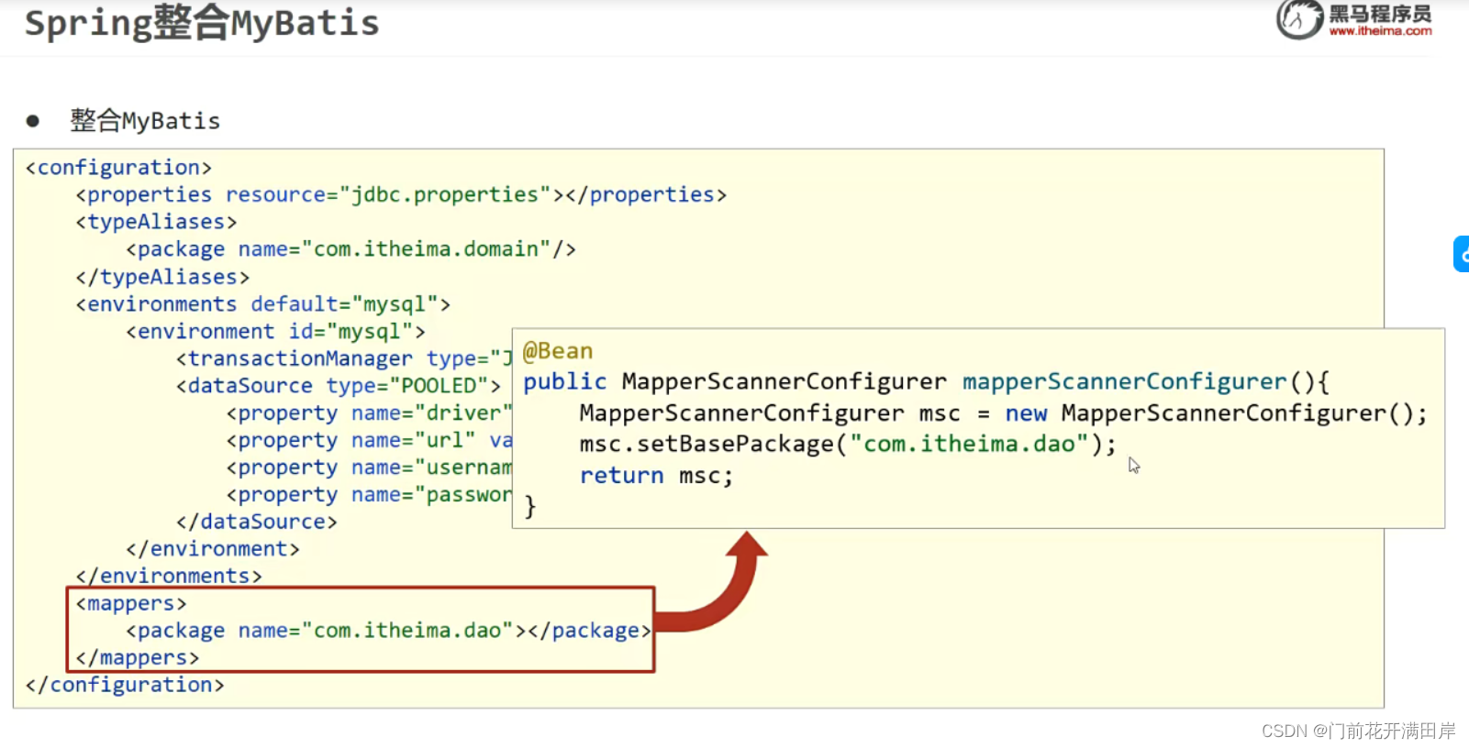Click the environments default="mysql" line
Image resolution: width=1469 pixels, height=748 pixels.
tap(262, 304)
